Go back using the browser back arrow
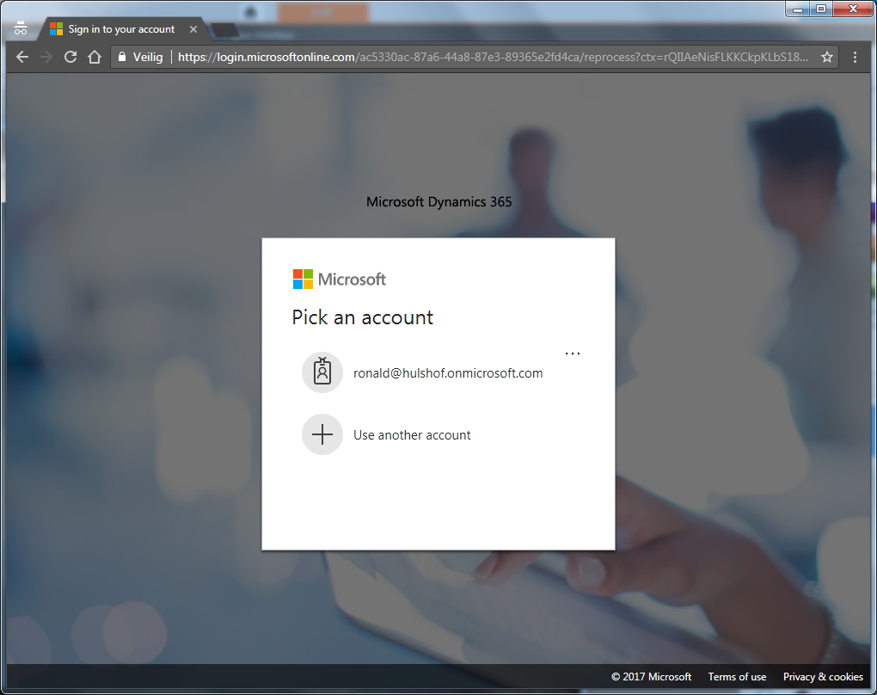The image size is (877, 695). tap(21, 57)
